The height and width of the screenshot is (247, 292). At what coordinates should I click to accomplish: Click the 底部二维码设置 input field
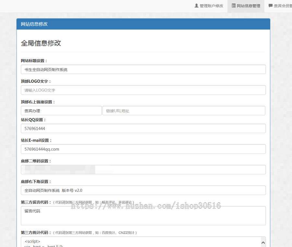coord(143,169)
